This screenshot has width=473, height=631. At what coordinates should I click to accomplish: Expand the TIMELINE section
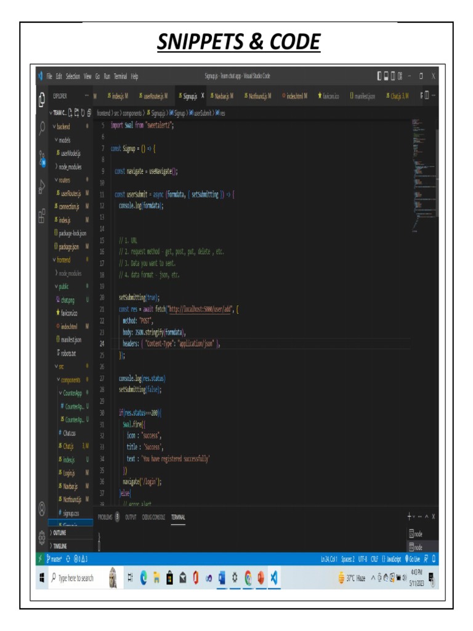point(60,546)
